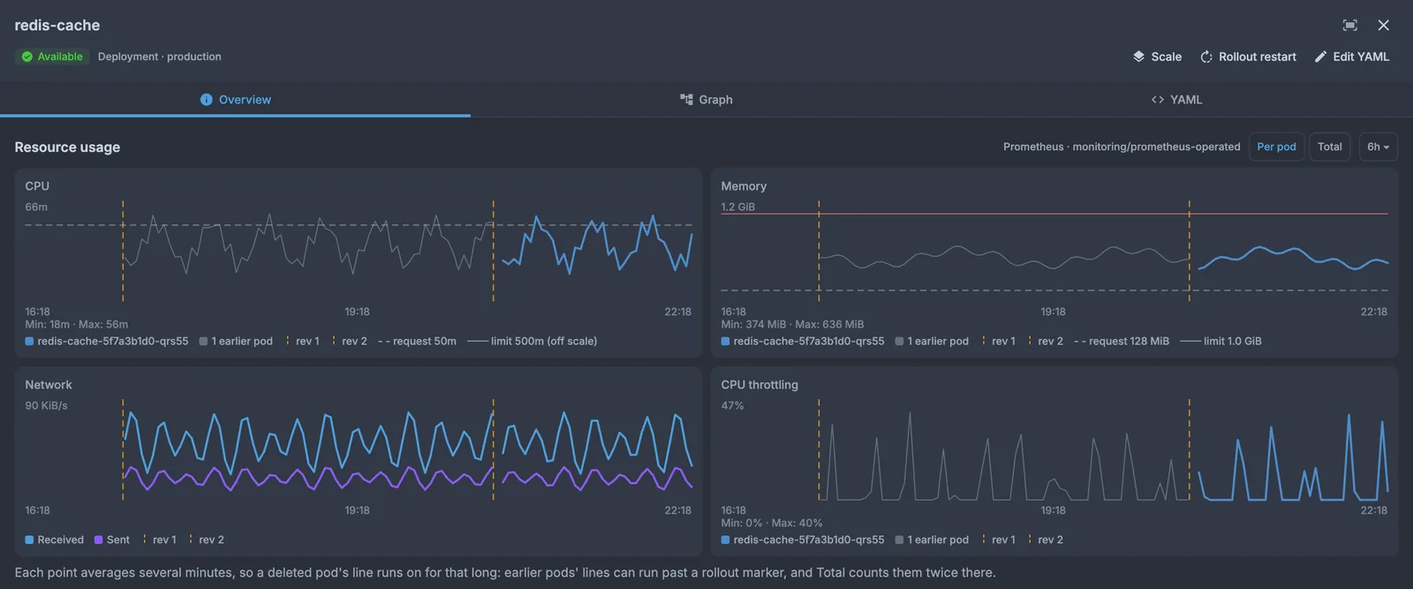The height and width of the screenshot is (589, 1413).
Task: Click Memory chart 1.2 GiB axis label
Action: point(737,208)
